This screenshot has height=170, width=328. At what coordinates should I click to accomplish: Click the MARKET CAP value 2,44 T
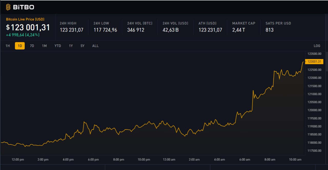(239, 30)
